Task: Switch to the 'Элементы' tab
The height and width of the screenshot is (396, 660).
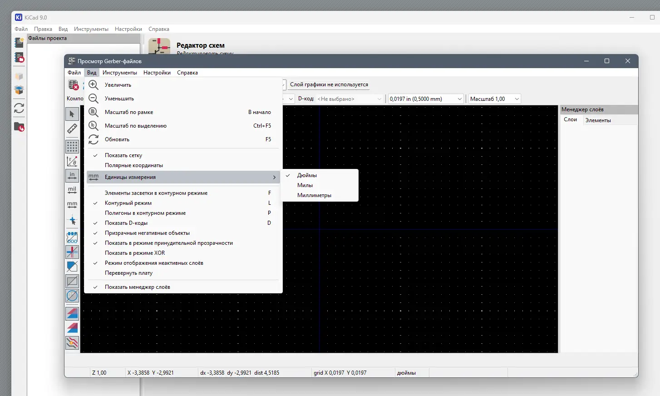Action: pos(598,120)
